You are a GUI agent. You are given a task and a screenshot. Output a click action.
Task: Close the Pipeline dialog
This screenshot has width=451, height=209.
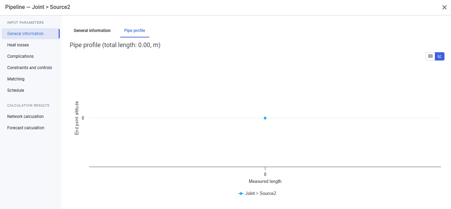(444, 7)
